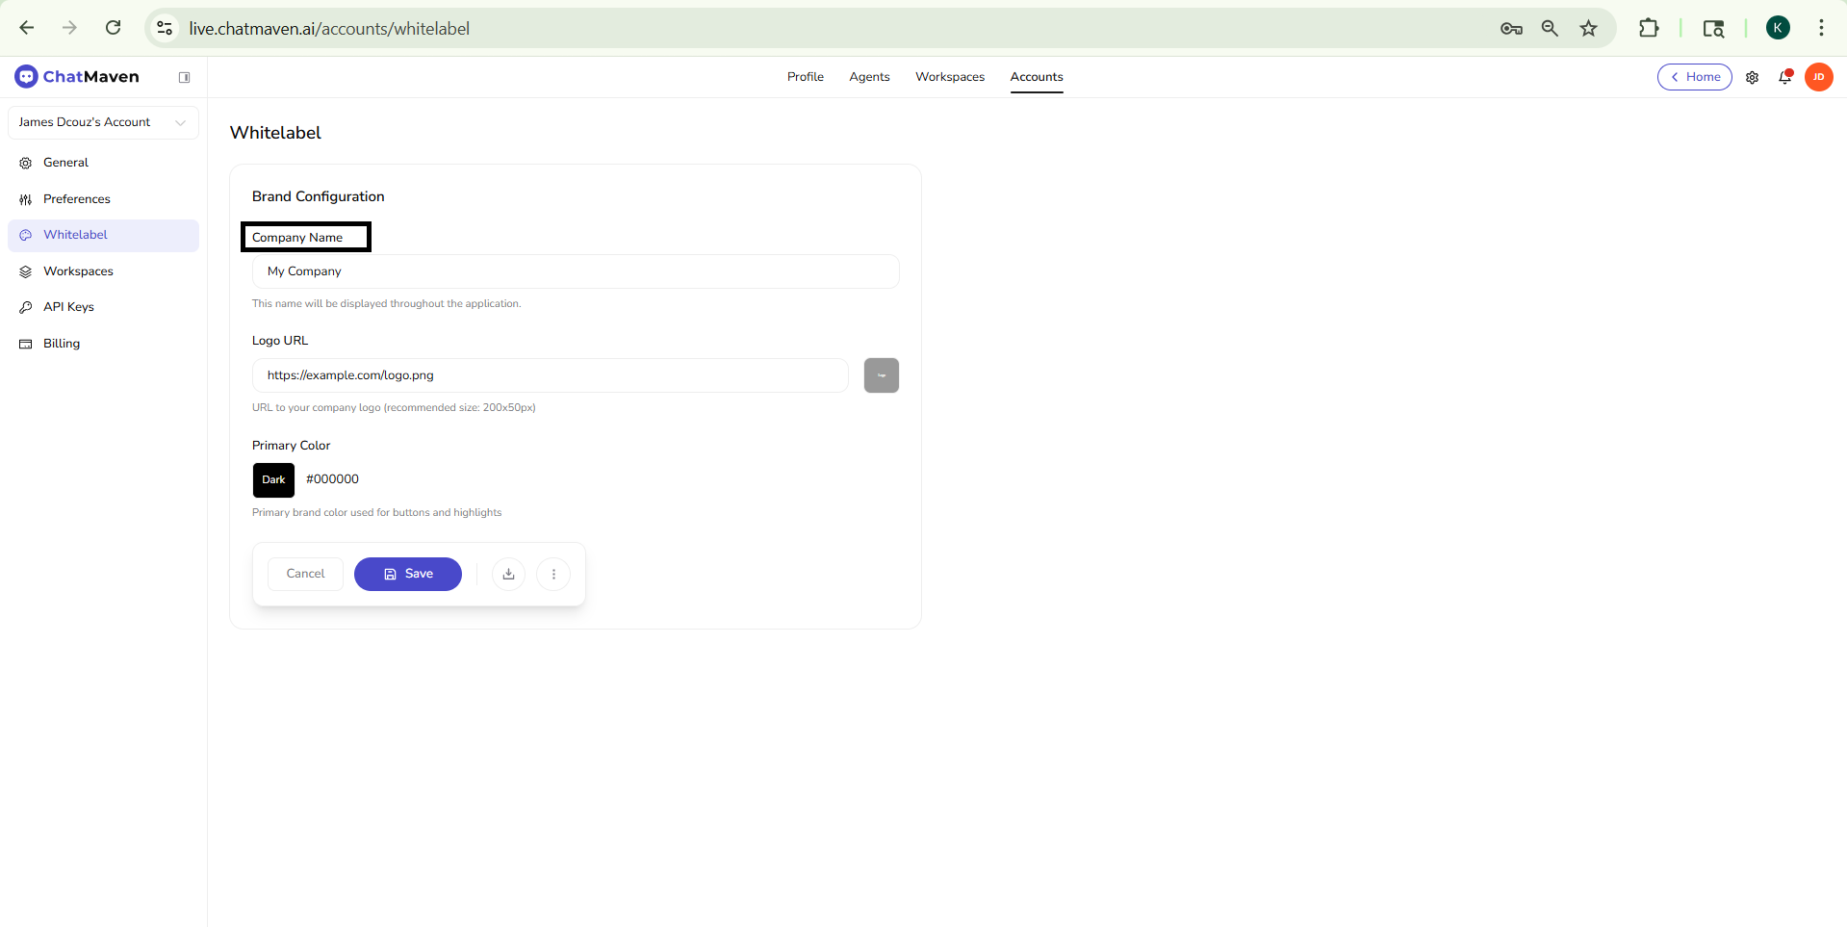Click the Cancel button
The width and height of the screenshot is (1847, 927).
pos(305,574)
